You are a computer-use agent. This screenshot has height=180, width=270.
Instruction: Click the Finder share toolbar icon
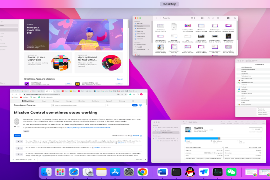[x=208, y=18]
